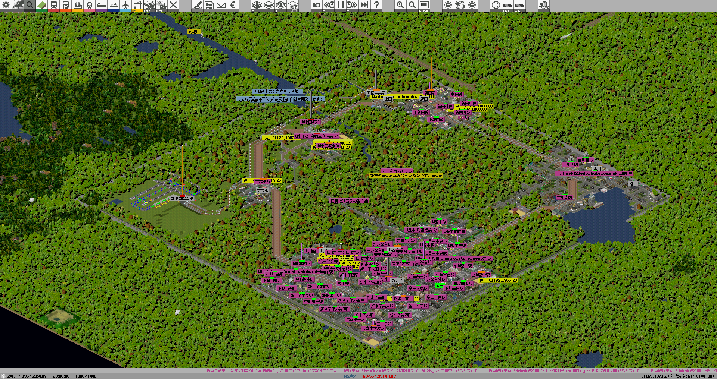The height and width of the screenshot is (379, 717).
Task: Open help with the question mark
Action: coord(376,5)
